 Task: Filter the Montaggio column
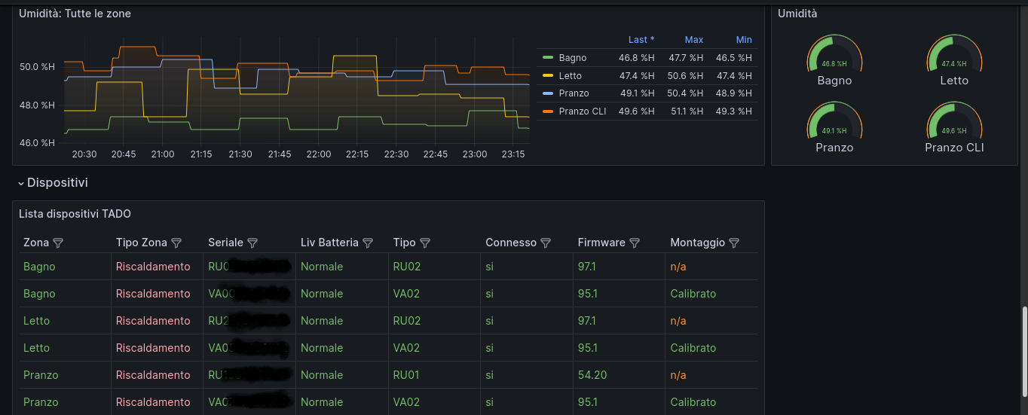[x=734, y=243]
